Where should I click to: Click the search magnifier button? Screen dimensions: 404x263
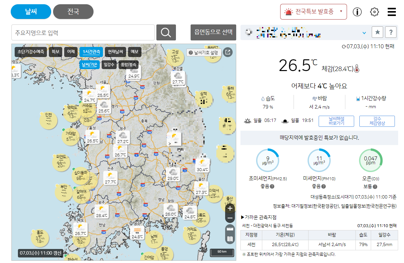coord(166,33)
